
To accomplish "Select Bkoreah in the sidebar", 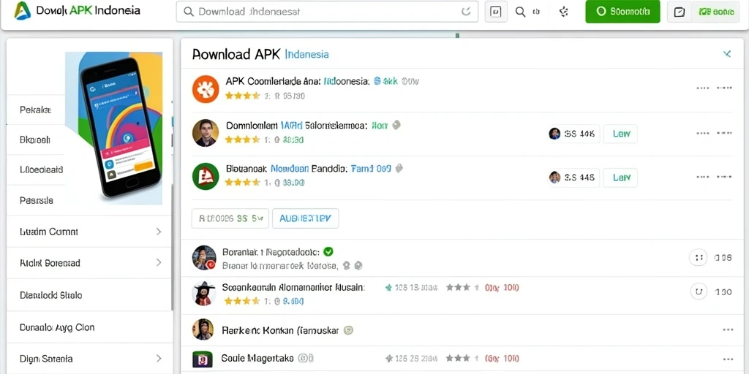I will 35,140.
